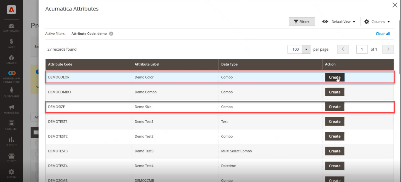401x182 pixels.
Task: Select the DEMOTEST1 code cell
Action: (x=89, y=121)
